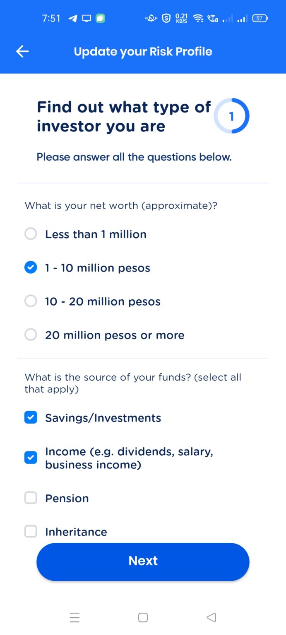286x635 pixels.
Task: Select Less than 1 million net worth
Action: pyautogui.click(x=30, y=234)
